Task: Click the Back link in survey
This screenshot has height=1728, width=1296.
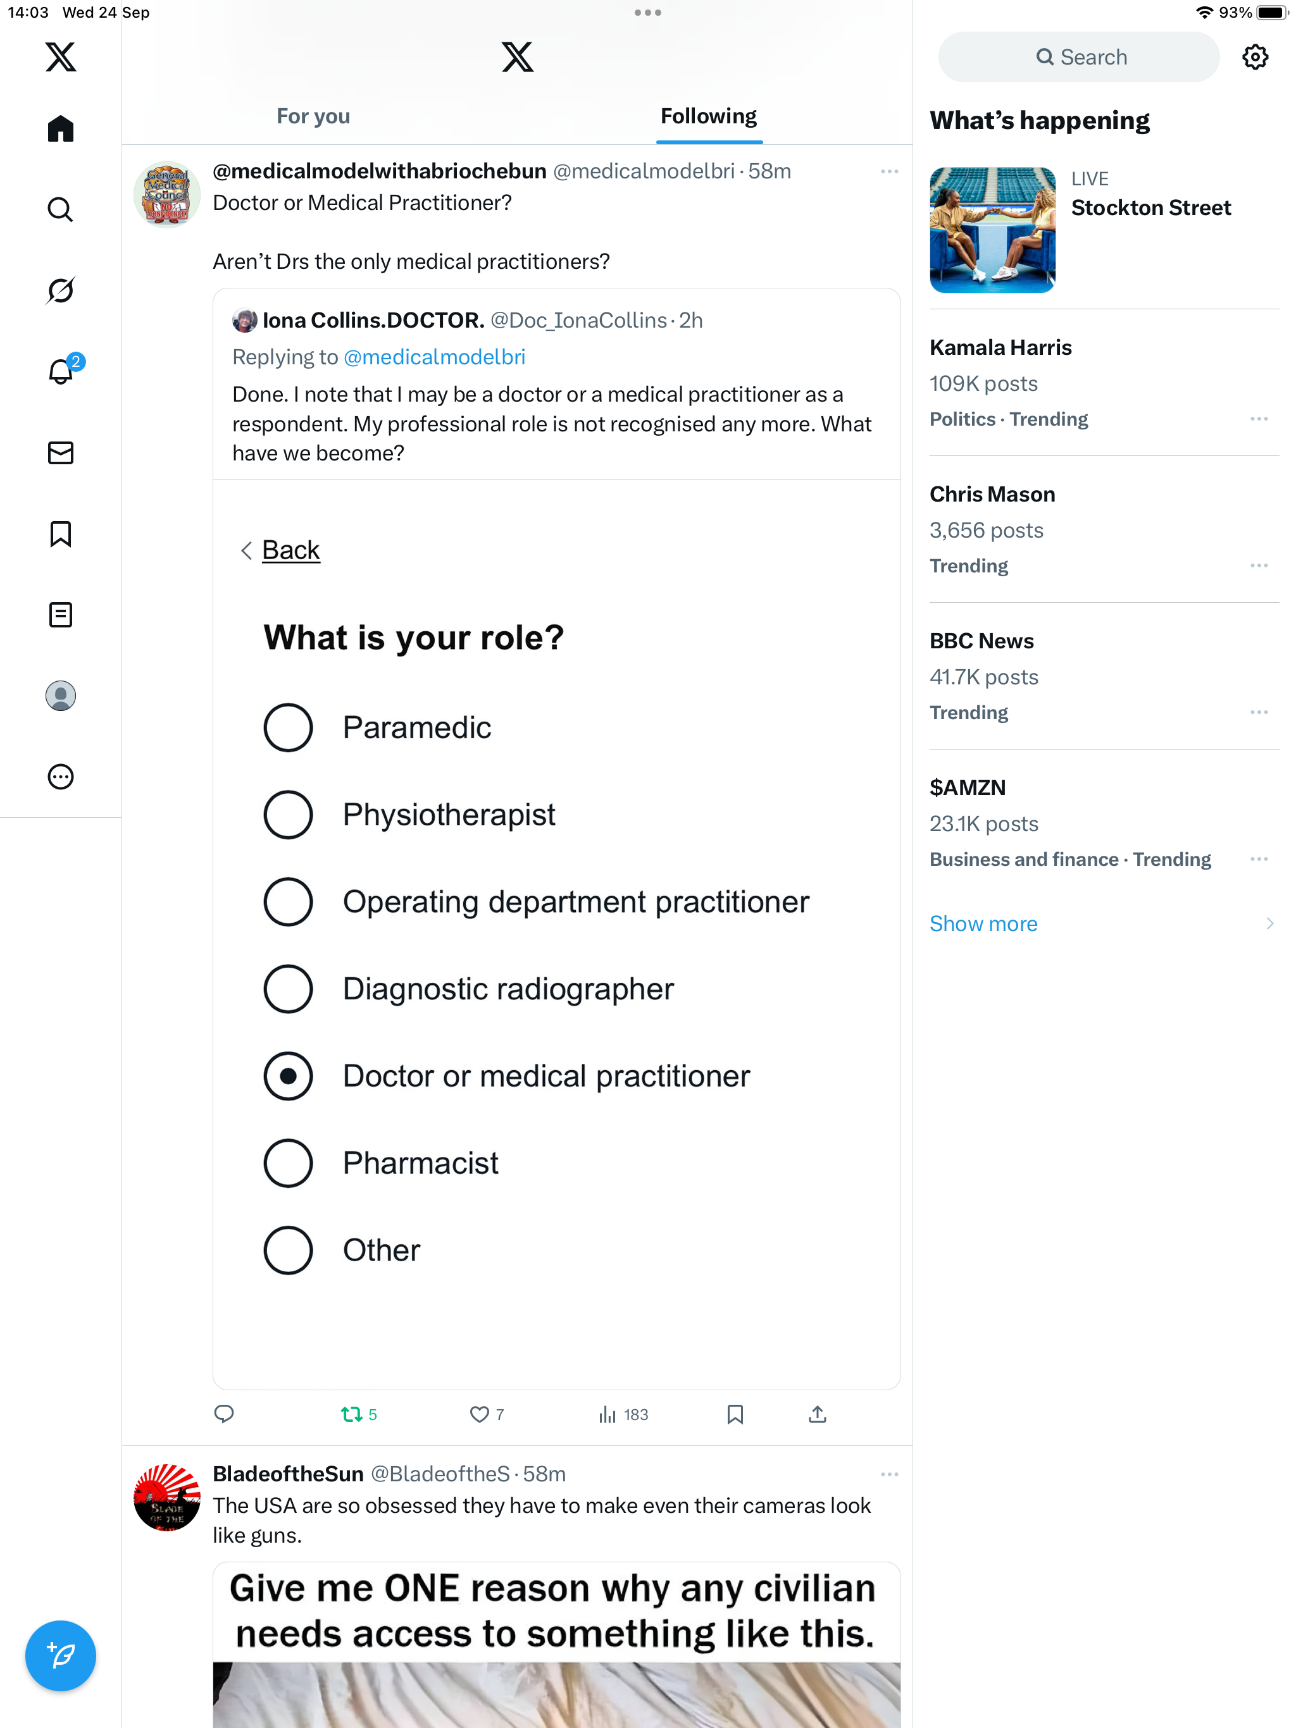Action: [290, 550]
